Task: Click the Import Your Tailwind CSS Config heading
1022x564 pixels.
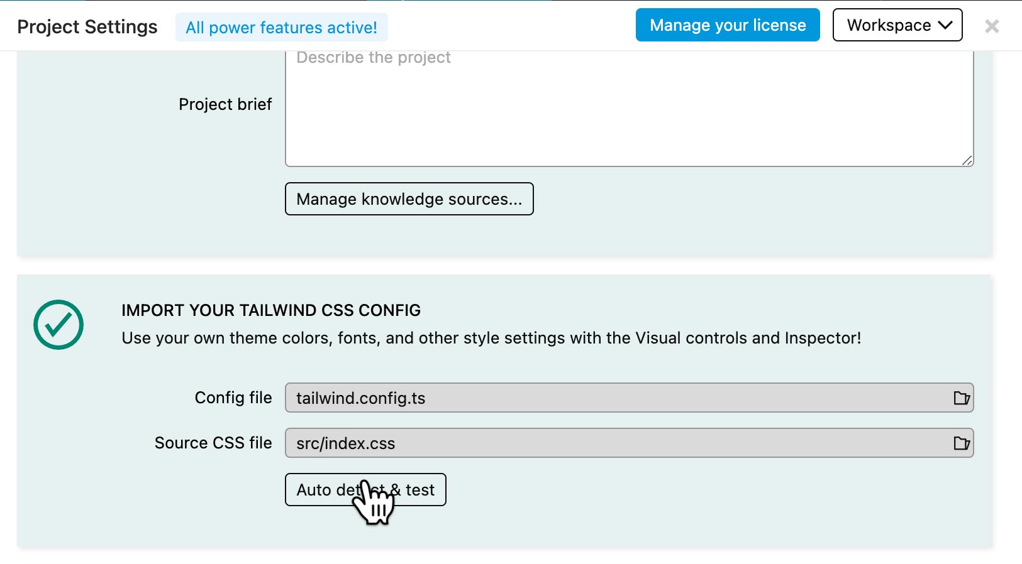Action: [x=271, y=310]
